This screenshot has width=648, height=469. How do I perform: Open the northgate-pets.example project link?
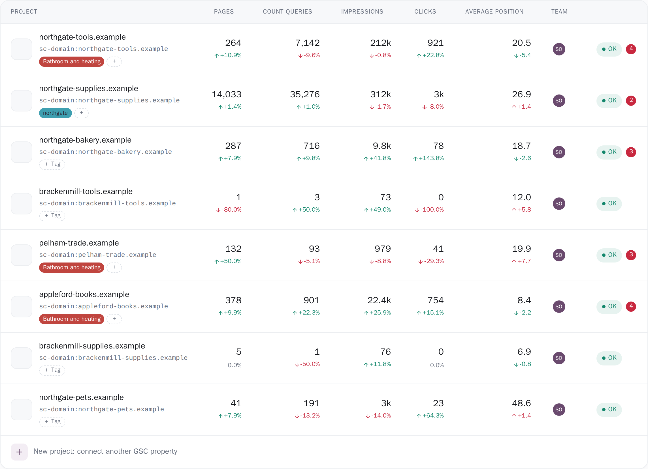tap(82, 397)
